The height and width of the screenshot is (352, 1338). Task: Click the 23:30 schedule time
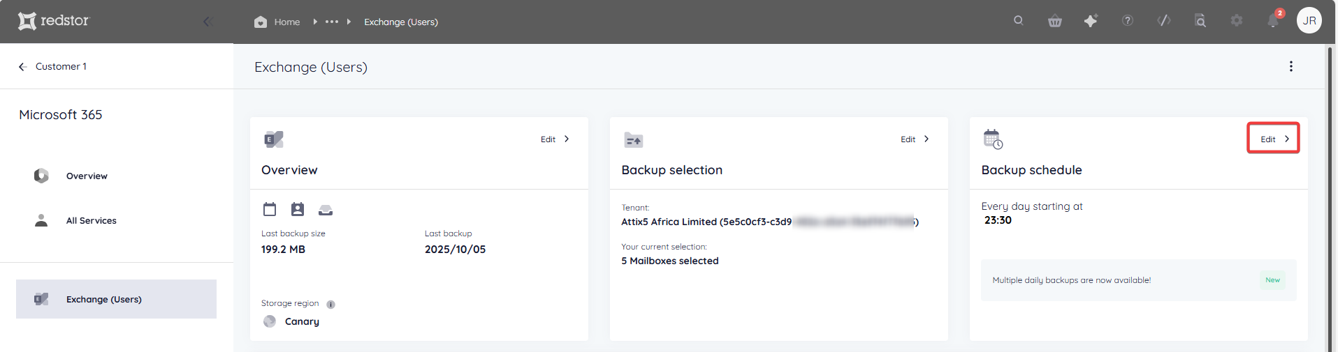pyautogui.click(x=998, y=220)
